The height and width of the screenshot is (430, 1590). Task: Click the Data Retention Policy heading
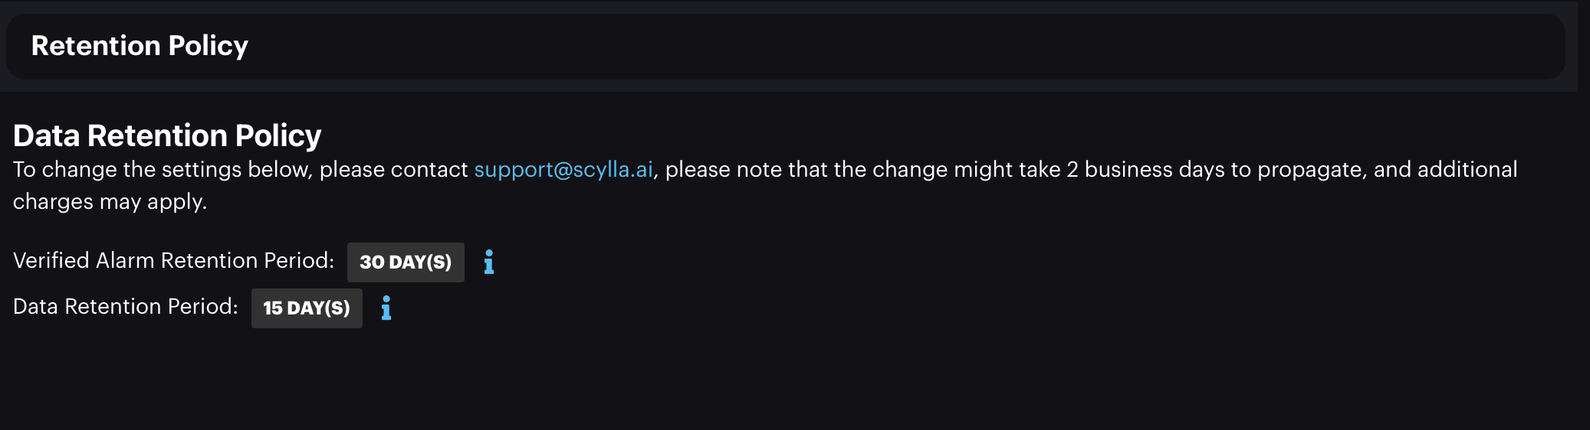click(167, 135)
